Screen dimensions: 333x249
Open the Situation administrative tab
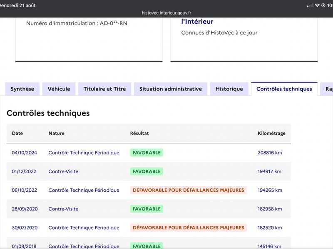(171, 89)
